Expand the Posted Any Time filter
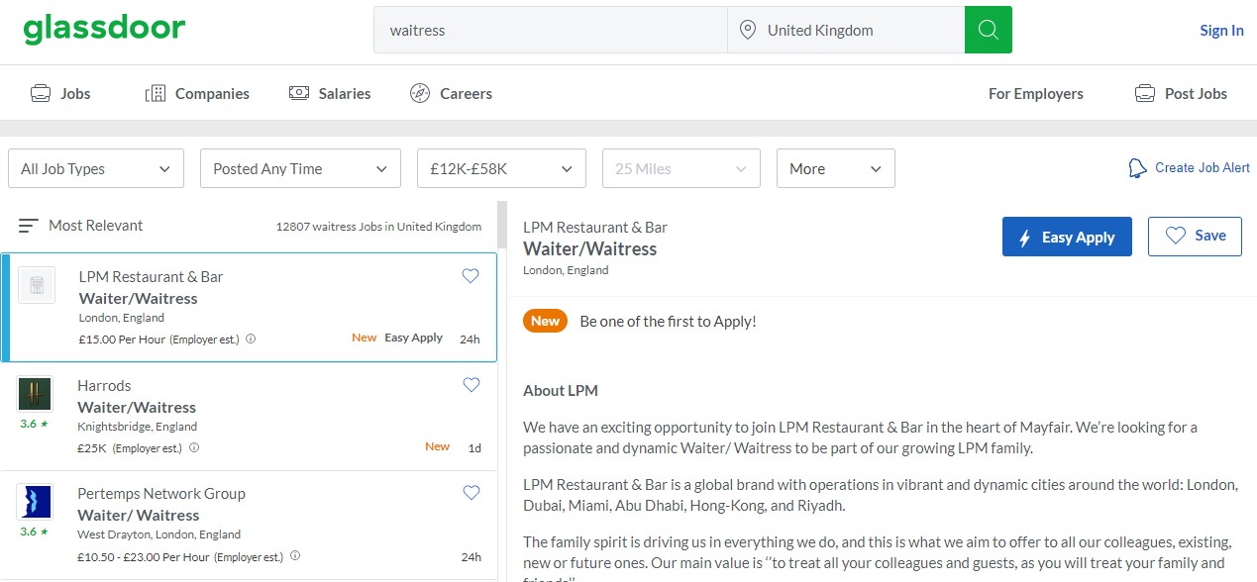This screenshot has height=582, width=1257. [300, 168]
